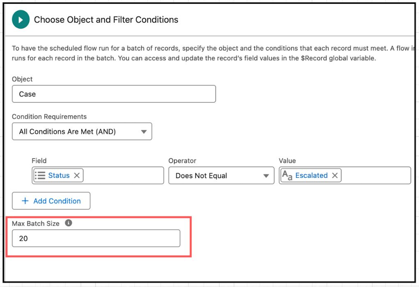The height and width of the screenshot is (287, 419).
Task: Click the dropdown arrow on Does Not Equal
Action: pos(266,176)
